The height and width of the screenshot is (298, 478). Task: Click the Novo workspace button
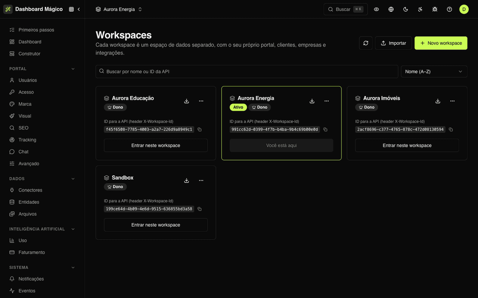tap(441, 43)
